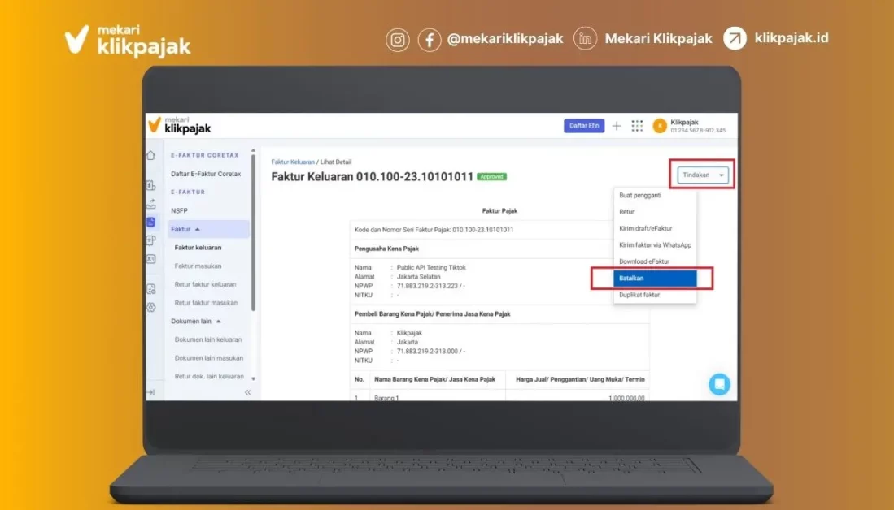894x510 pixels.
Task: Open the dollar billing icon in the sidebar
Action: coord(151,185)
